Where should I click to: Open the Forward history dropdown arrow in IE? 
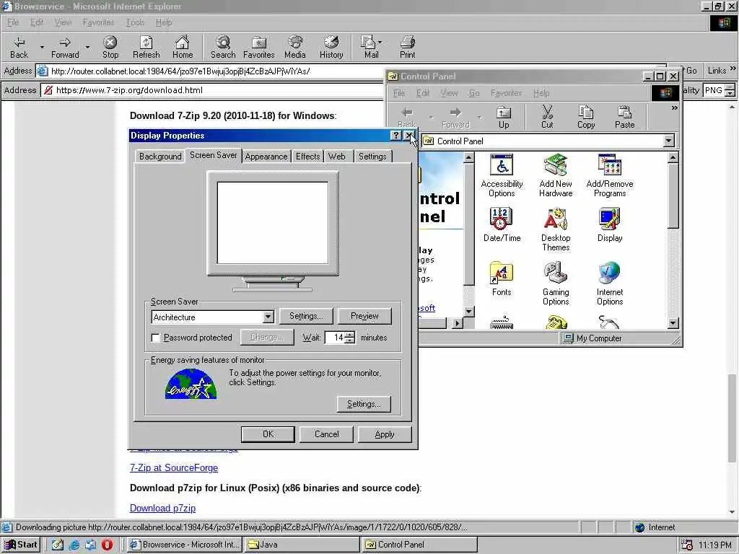click(x=87, y=47)
